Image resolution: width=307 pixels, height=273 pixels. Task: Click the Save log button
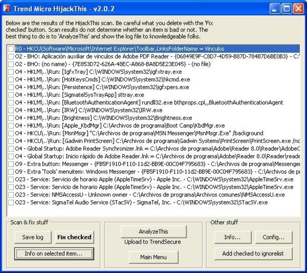pyautogui.click(x=33, y=237)
